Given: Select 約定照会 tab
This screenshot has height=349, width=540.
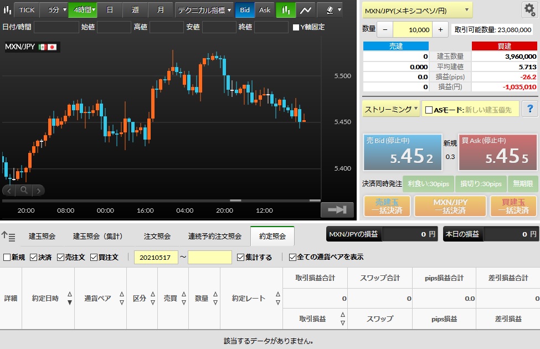Looking at the screenshot, I should click(x=272, y=236).
